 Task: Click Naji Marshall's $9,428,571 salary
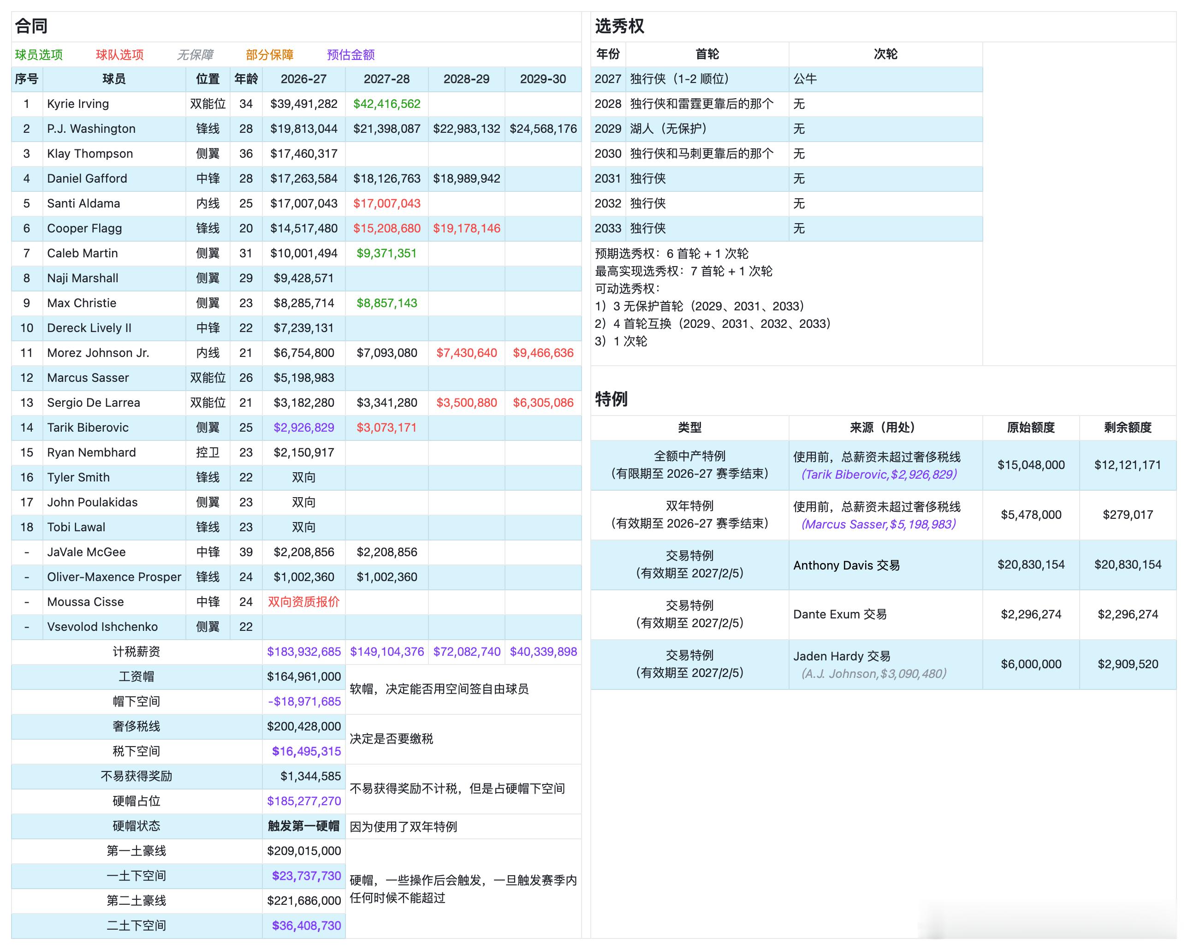point(303,278)
